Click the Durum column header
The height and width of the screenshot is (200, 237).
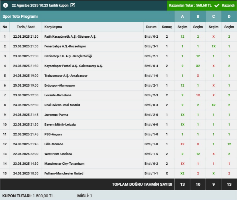(151, 27)
